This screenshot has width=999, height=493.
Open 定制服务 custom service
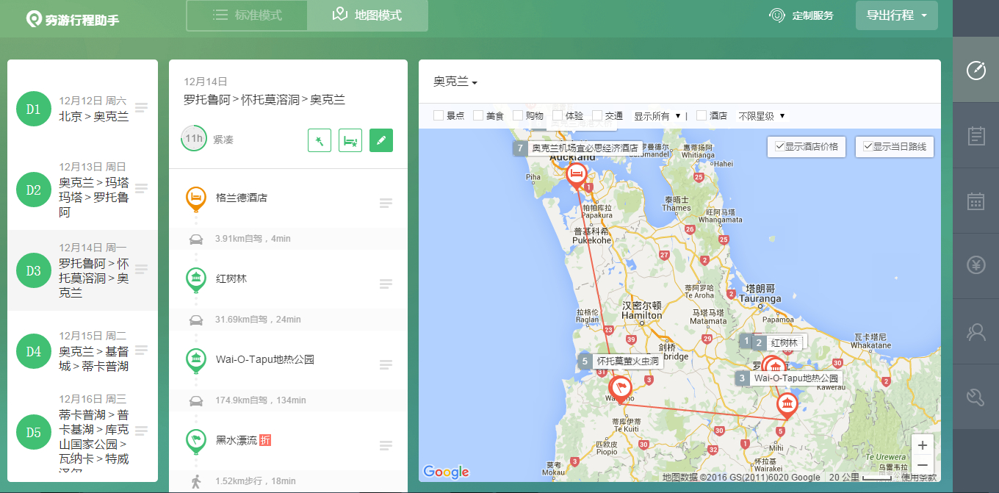(801, 15)
